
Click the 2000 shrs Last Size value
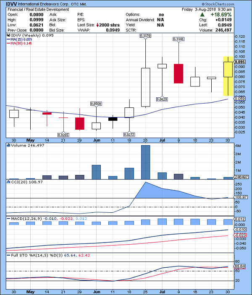coord(110,25)
